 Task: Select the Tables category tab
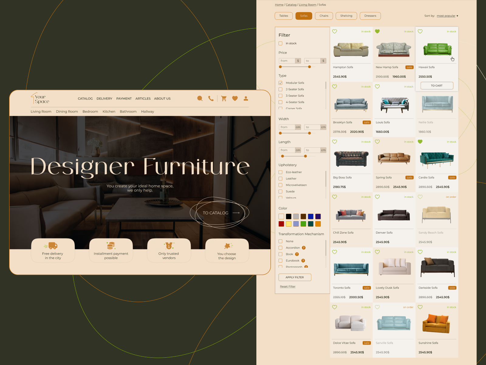point(284,16)
